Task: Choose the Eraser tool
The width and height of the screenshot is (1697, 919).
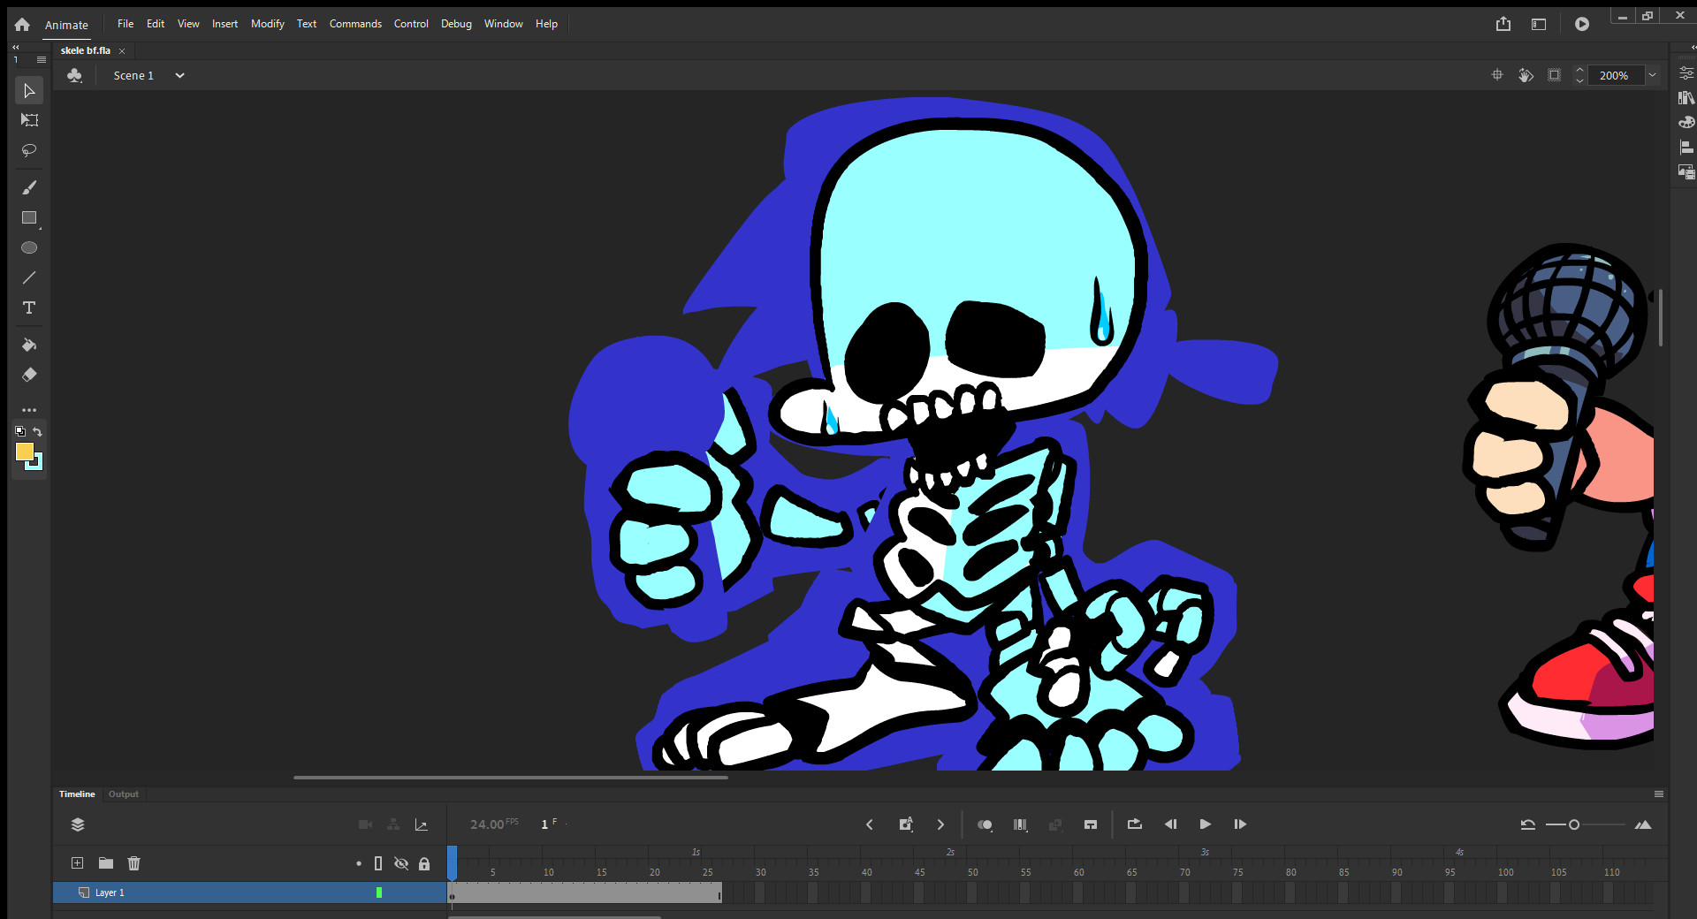Action: click(x=29, y=375)
